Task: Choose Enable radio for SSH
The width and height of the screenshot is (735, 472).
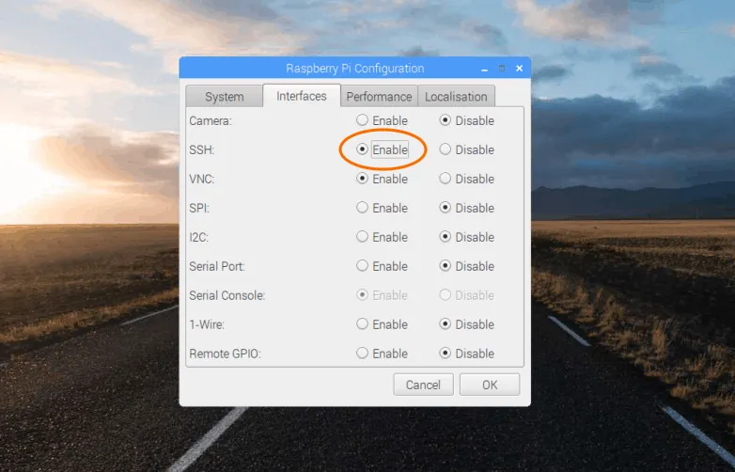Action: pos(382,149)
